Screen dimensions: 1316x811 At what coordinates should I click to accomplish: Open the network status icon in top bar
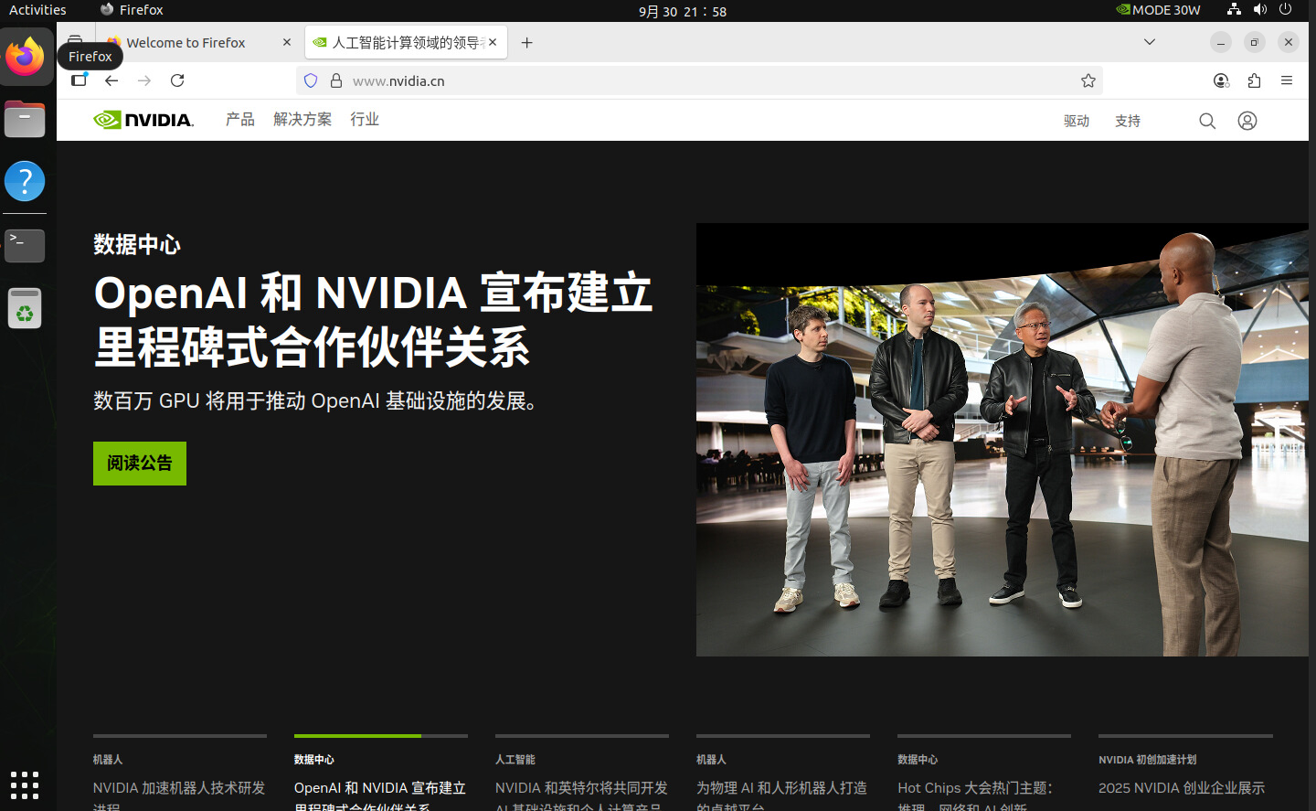pyautogui.click(x=1234, y=9)
